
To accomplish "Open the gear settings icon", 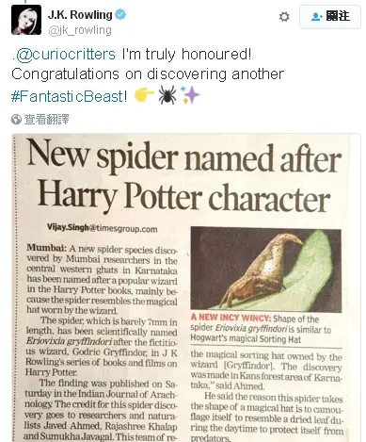I will tap(284, 17).
